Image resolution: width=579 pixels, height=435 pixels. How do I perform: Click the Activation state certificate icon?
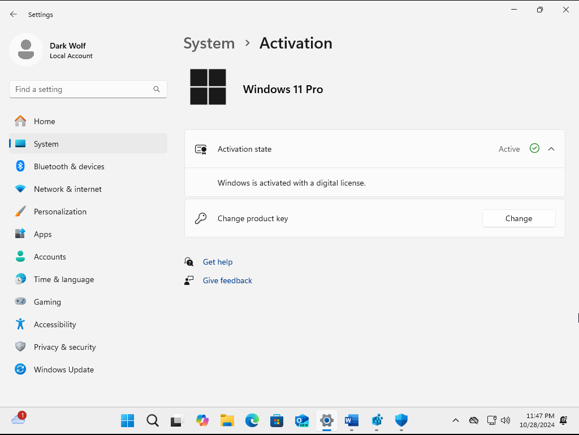click(201, 149)
